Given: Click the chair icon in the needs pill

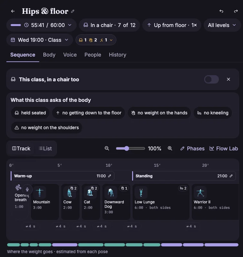Looking at the screenshot, I should pyautogui.click(x=81, y=40).
